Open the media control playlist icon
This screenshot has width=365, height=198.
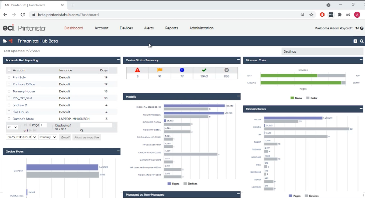(x=348, y=15)
